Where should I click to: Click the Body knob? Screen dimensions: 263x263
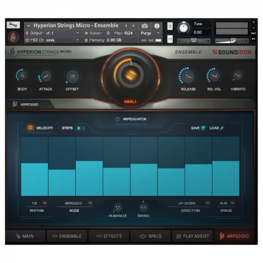tap(22, 76)
